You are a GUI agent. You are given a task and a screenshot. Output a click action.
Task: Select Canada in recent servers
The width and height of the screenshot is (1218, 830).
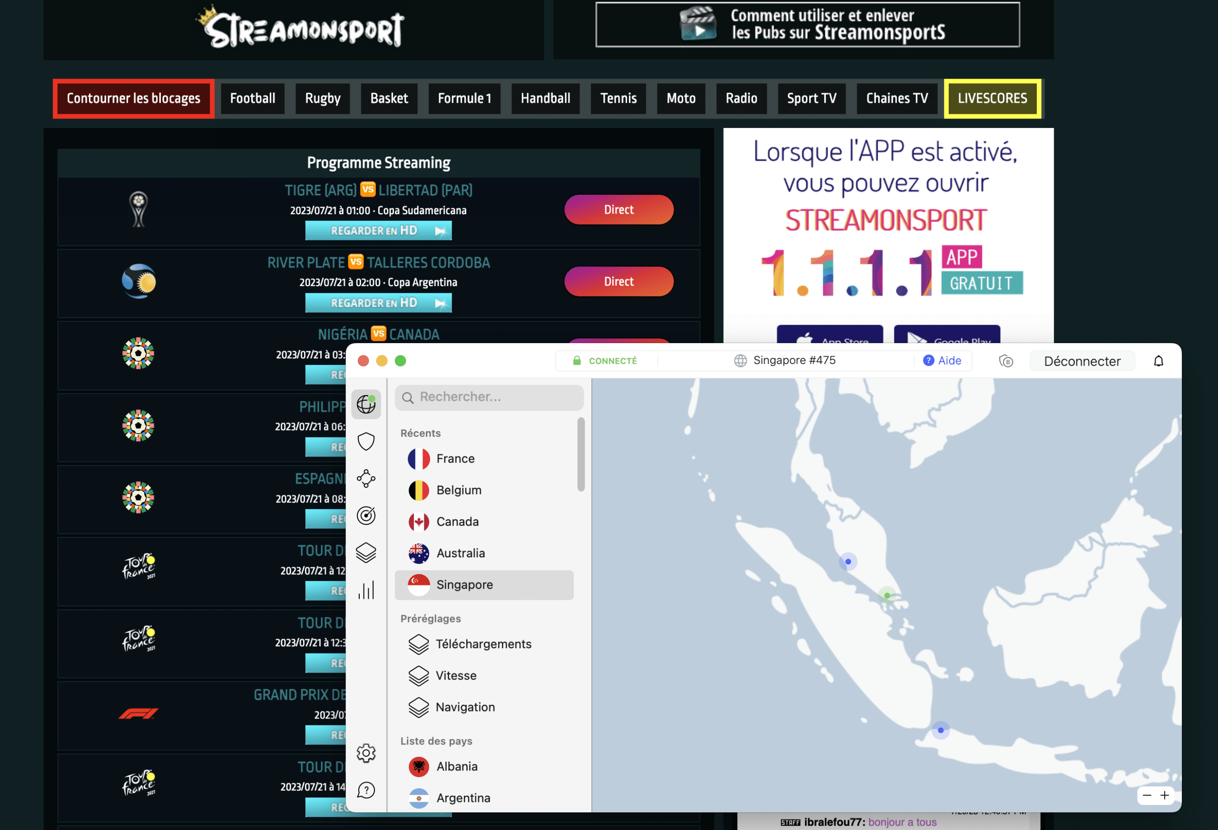click(x=484, y=522)
